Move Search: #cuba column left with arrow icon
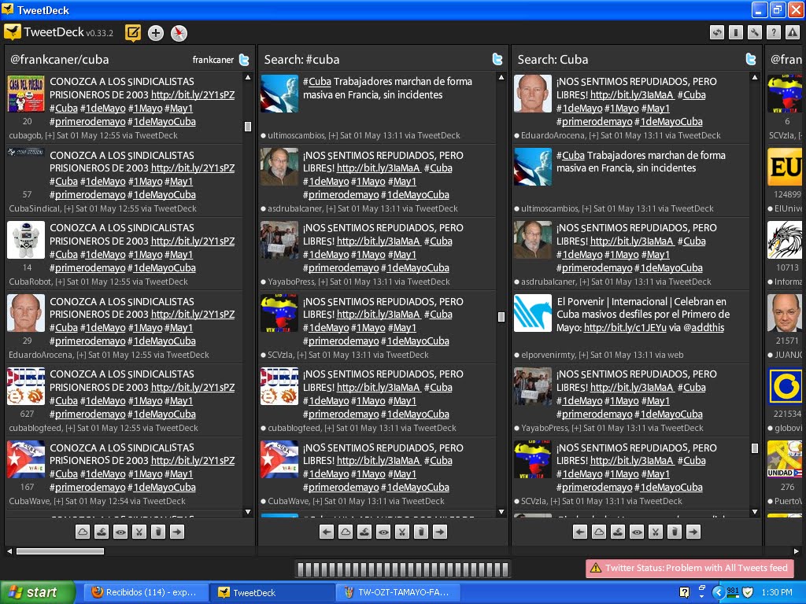The height and width of the screenshot is (604, 806). [x=327, y=532]
